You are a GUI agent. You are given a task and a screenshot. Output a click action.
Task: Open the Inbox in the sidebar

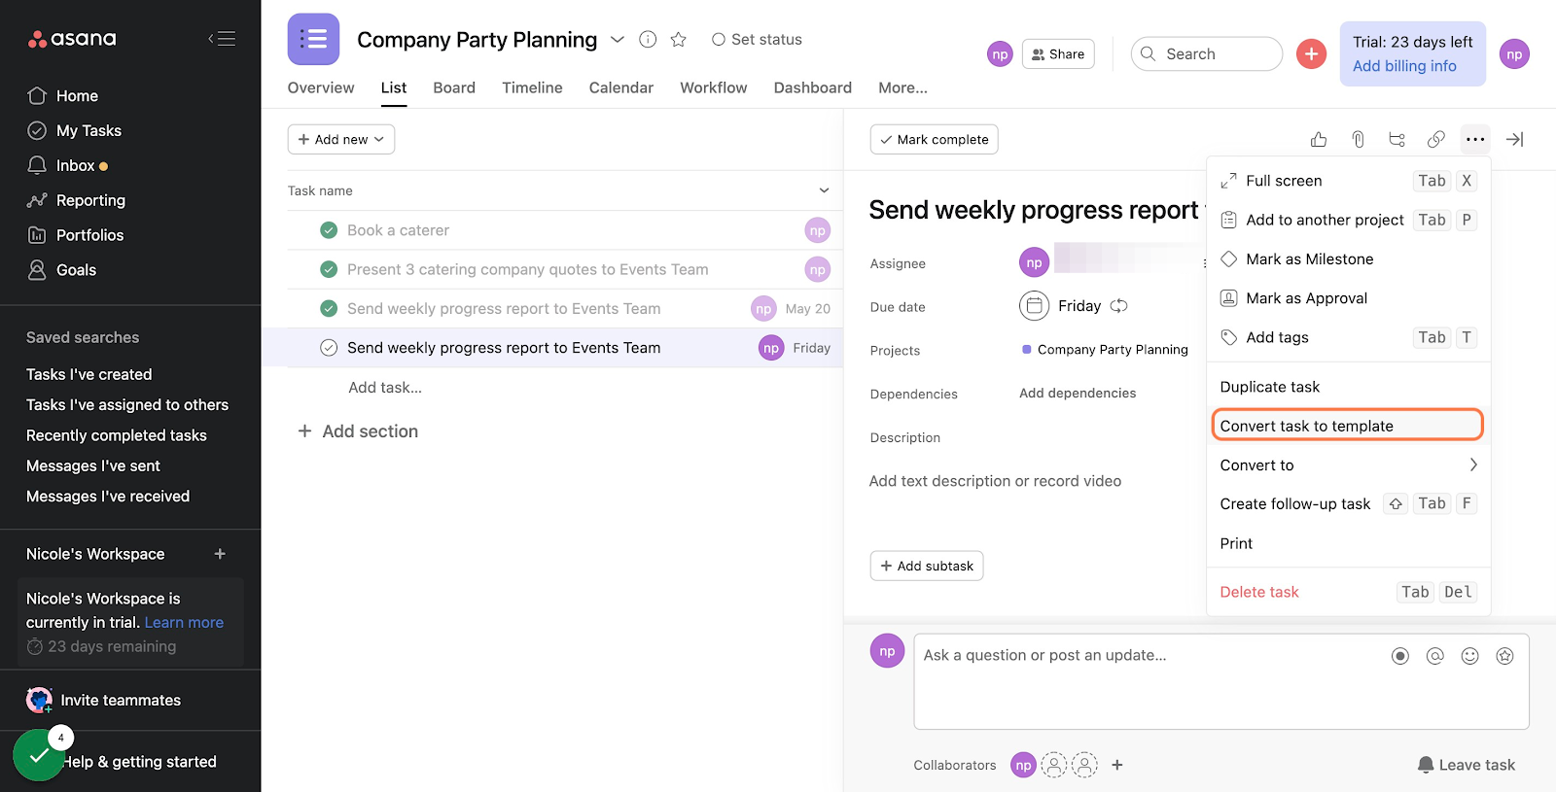(67, 165)
